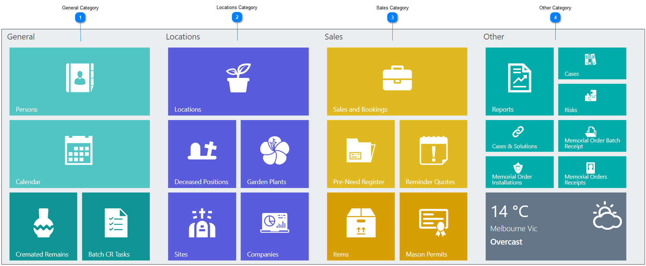
Task: Open the Deceased Positions gravestone icon
Action: [202, 150]
